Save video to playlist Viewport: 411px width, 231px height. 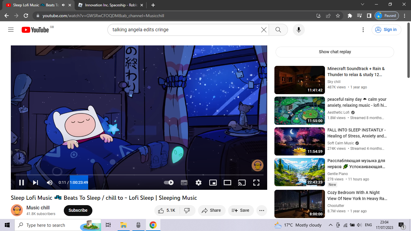point(241,210)
